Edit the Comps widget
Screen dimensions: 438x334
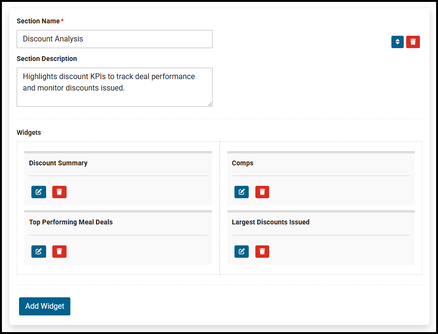coord(241,192)
